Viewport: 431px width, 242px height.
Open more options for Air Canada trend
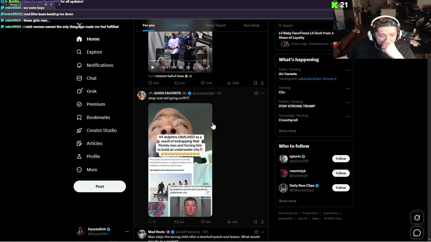pos(347,70)
